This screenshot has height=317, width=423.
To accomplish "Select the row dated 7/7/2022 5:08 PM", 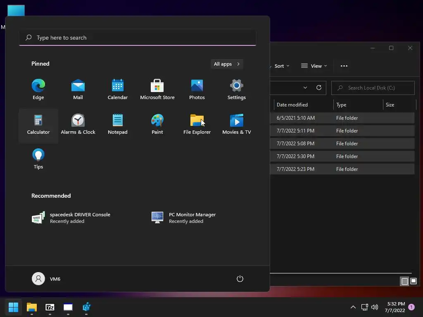I will point(342,144).
